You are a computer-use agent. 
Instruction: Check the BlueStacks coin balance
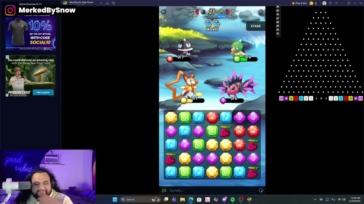pyautogui.click(x=313, y=3)
